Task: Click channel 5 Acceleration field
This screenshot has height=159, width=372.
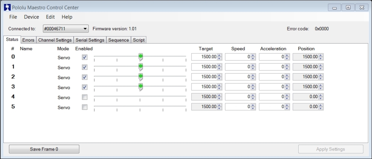Action: click(x=274, y=107)
